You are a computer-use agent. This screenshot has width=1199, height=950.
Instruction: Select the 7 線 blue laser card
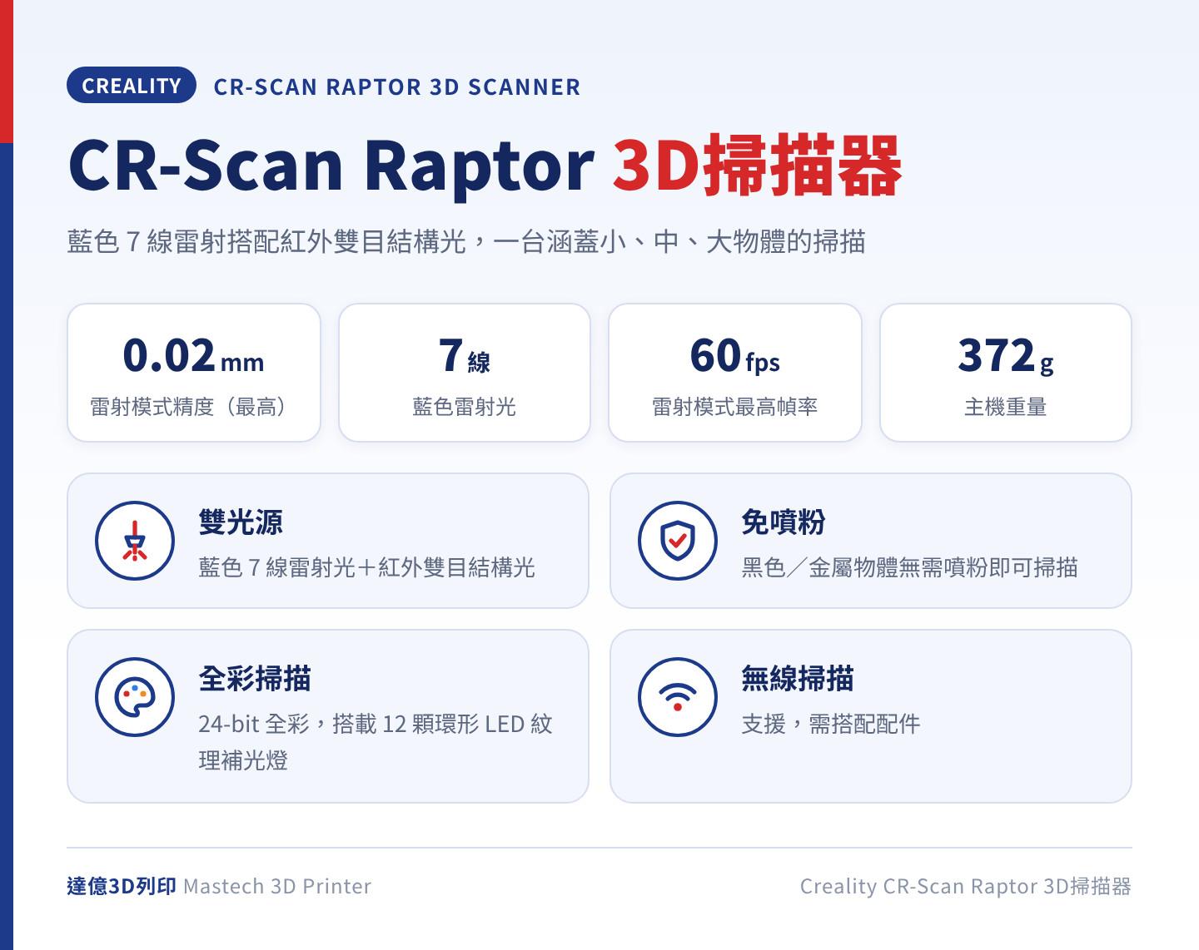[465, 373]
